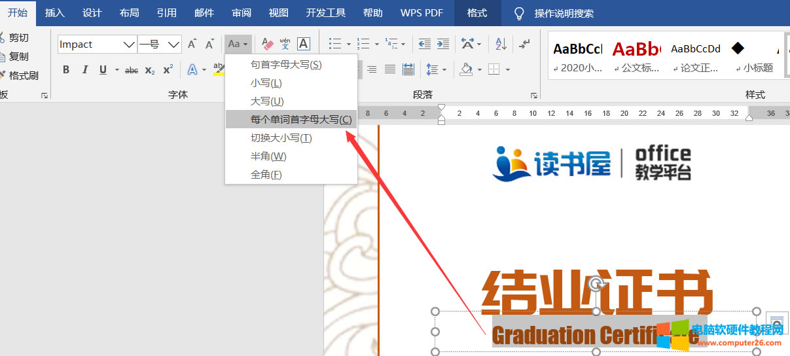Select 大写(U) in the change case menu

(267, 101)
